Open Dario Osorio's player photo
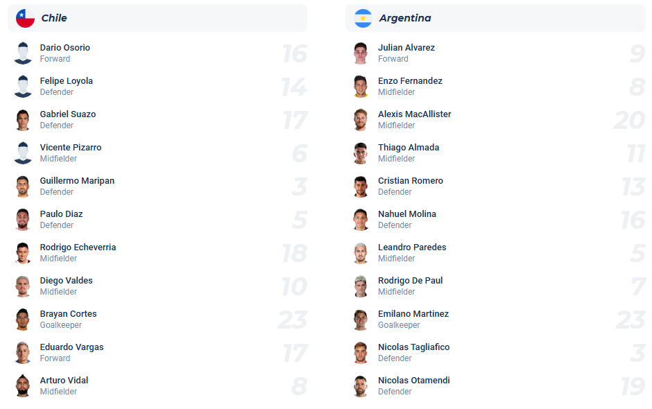 point(23,53)
